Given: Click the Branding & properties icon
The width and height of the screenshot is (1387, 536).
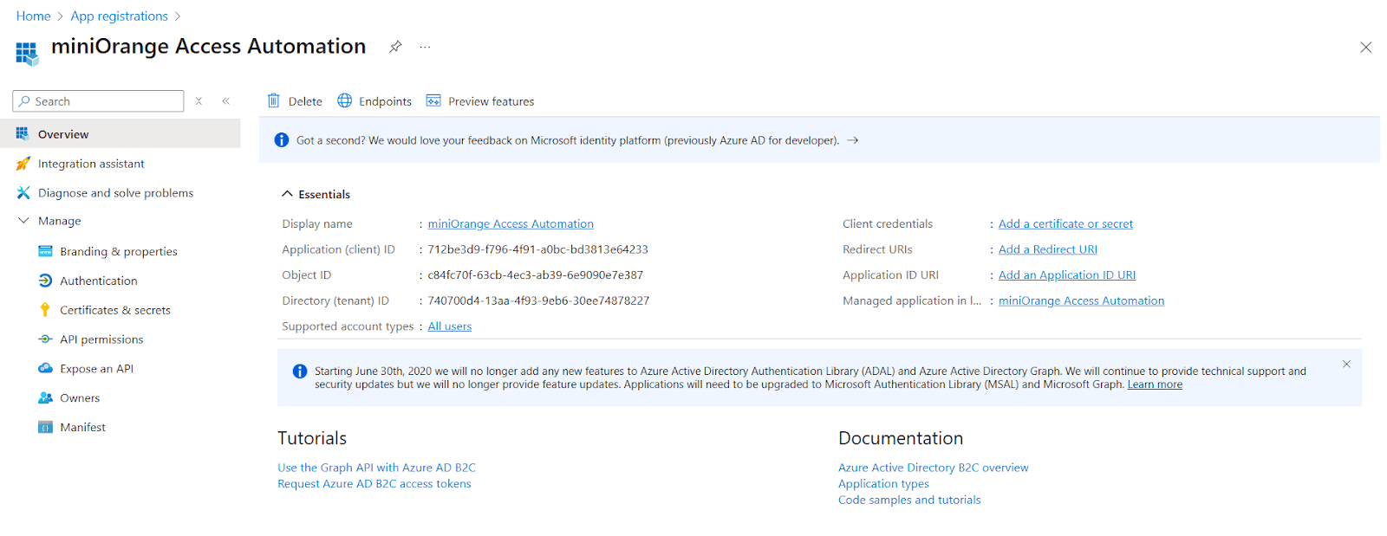Looking at the screenshot, I should click(45, 251).
